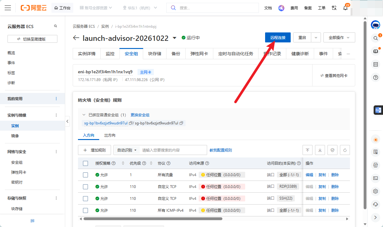Click the 切换至简捷版 button
This screenshot has width=383, height=227.
[32, 39]
